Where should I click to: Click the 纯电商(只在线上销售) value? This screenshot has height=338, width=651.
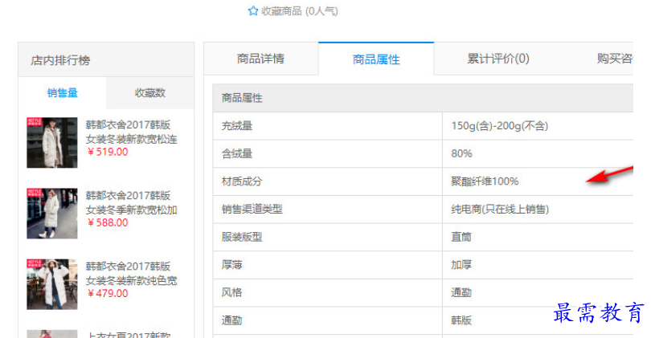coord(500,210)
